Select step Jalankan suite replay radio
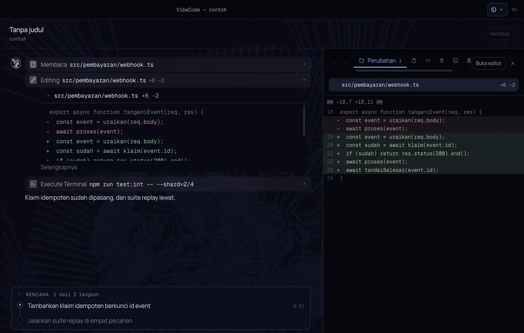The height and width of the screenshot is (333, 524). click(x=20, y=320)
